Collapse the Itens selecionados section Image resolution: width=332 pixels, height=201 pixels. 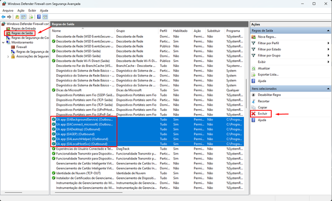pyautogui.click(x=328, y=89)
